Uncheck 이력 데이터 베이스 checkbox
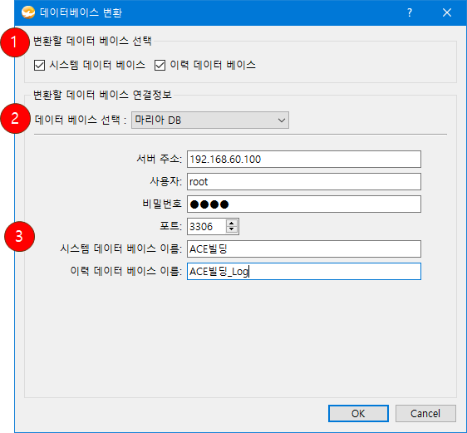Viewport: 467px width, 433px height. [x=160, y=65]
